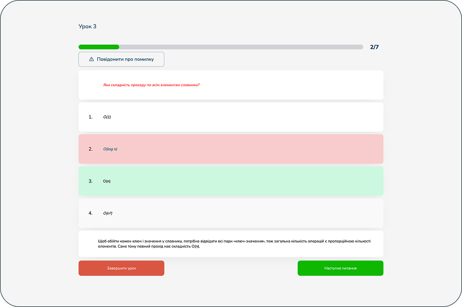
Task: Click the red 'Завершити урок' button
Action: pos(121,268)
